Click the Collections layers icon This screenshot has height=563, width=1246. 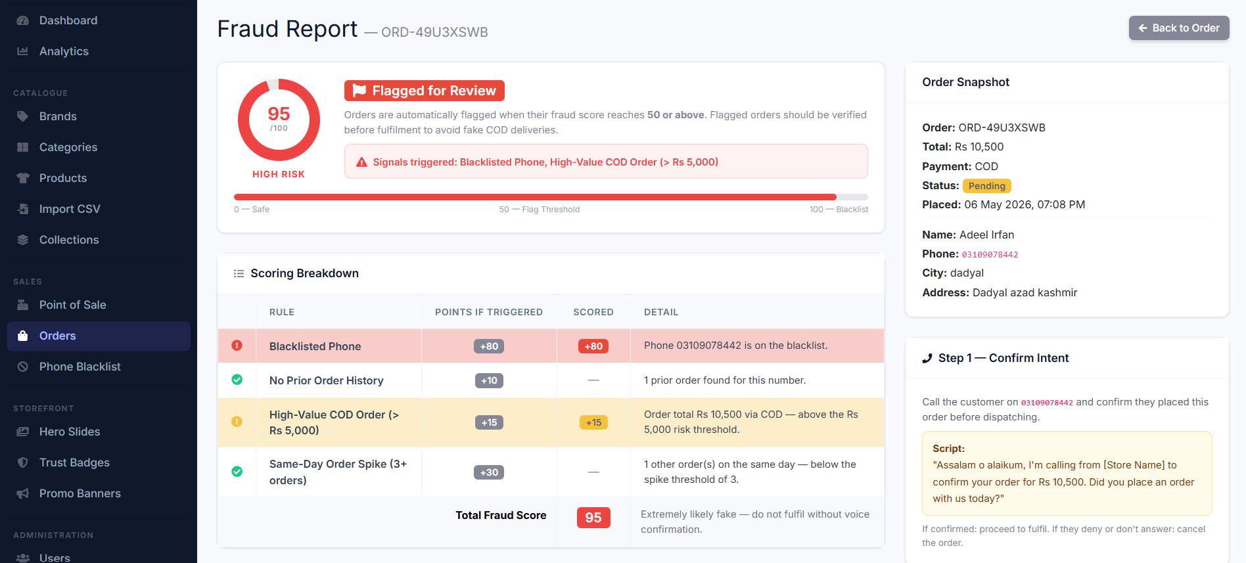[22, 240]
